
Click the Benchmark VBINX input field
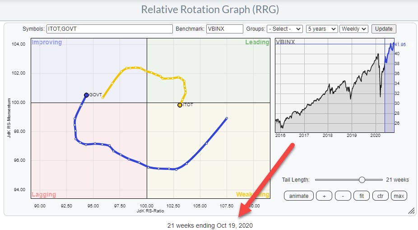[x=224, y=29]
